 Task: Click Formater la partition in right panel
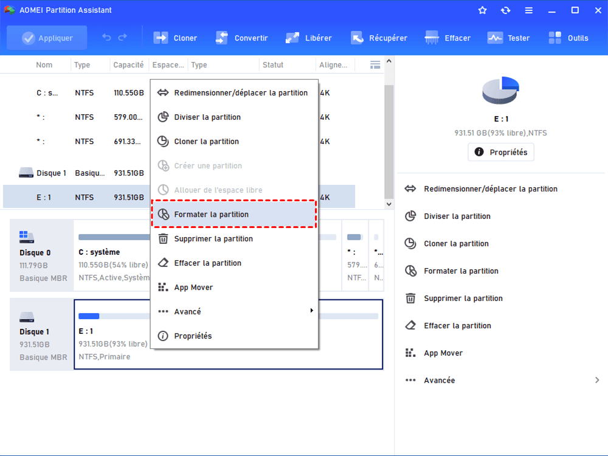pyautogui.click(x=451, y=271)
